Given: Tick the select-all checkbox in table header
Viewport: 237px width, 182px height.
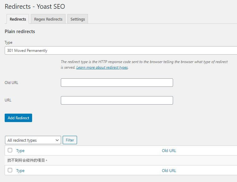Looking at the screenshot, I should 10,150.
